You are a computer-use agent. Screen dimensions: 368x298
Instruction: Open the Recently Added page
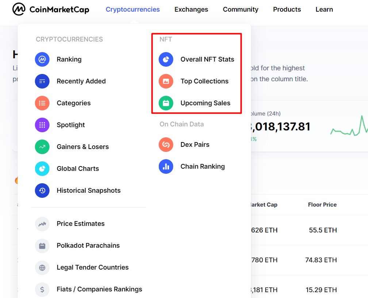(81, 81)
